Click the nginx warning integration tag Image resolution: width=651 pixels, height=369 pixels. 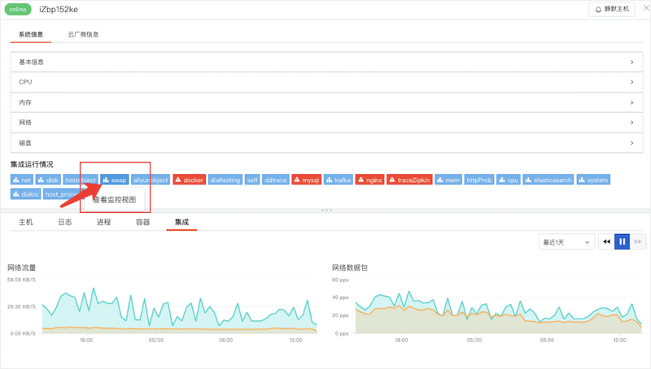tap(371, 180)
